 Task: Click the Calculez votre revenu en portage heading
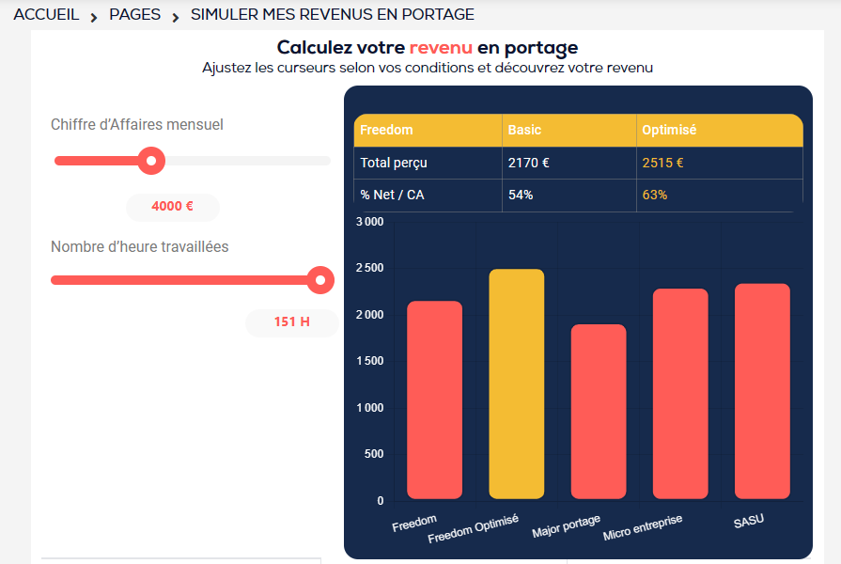click(428, 48)
